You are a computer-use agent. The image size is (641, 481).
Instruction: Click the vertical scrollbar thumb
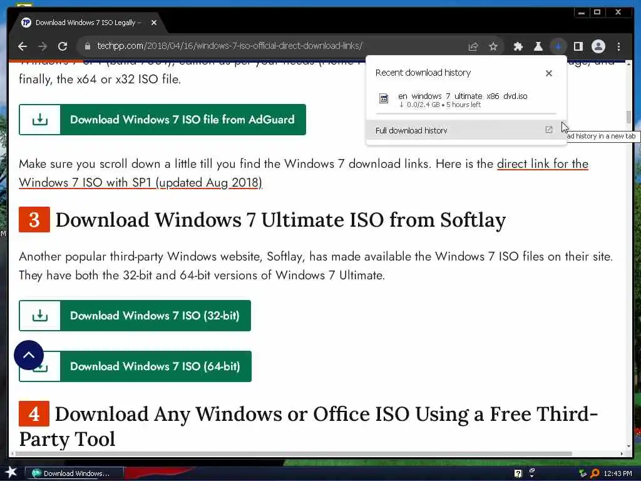click(x=628, y=117)
